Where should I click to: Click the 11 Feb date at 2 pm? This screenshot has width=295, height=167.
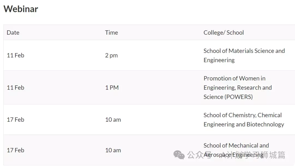click(x=15, y=55)
